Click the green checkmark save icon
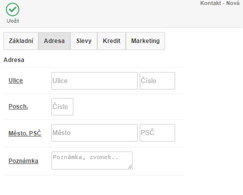This screenshot has height=195, width=243. [12, 9]
